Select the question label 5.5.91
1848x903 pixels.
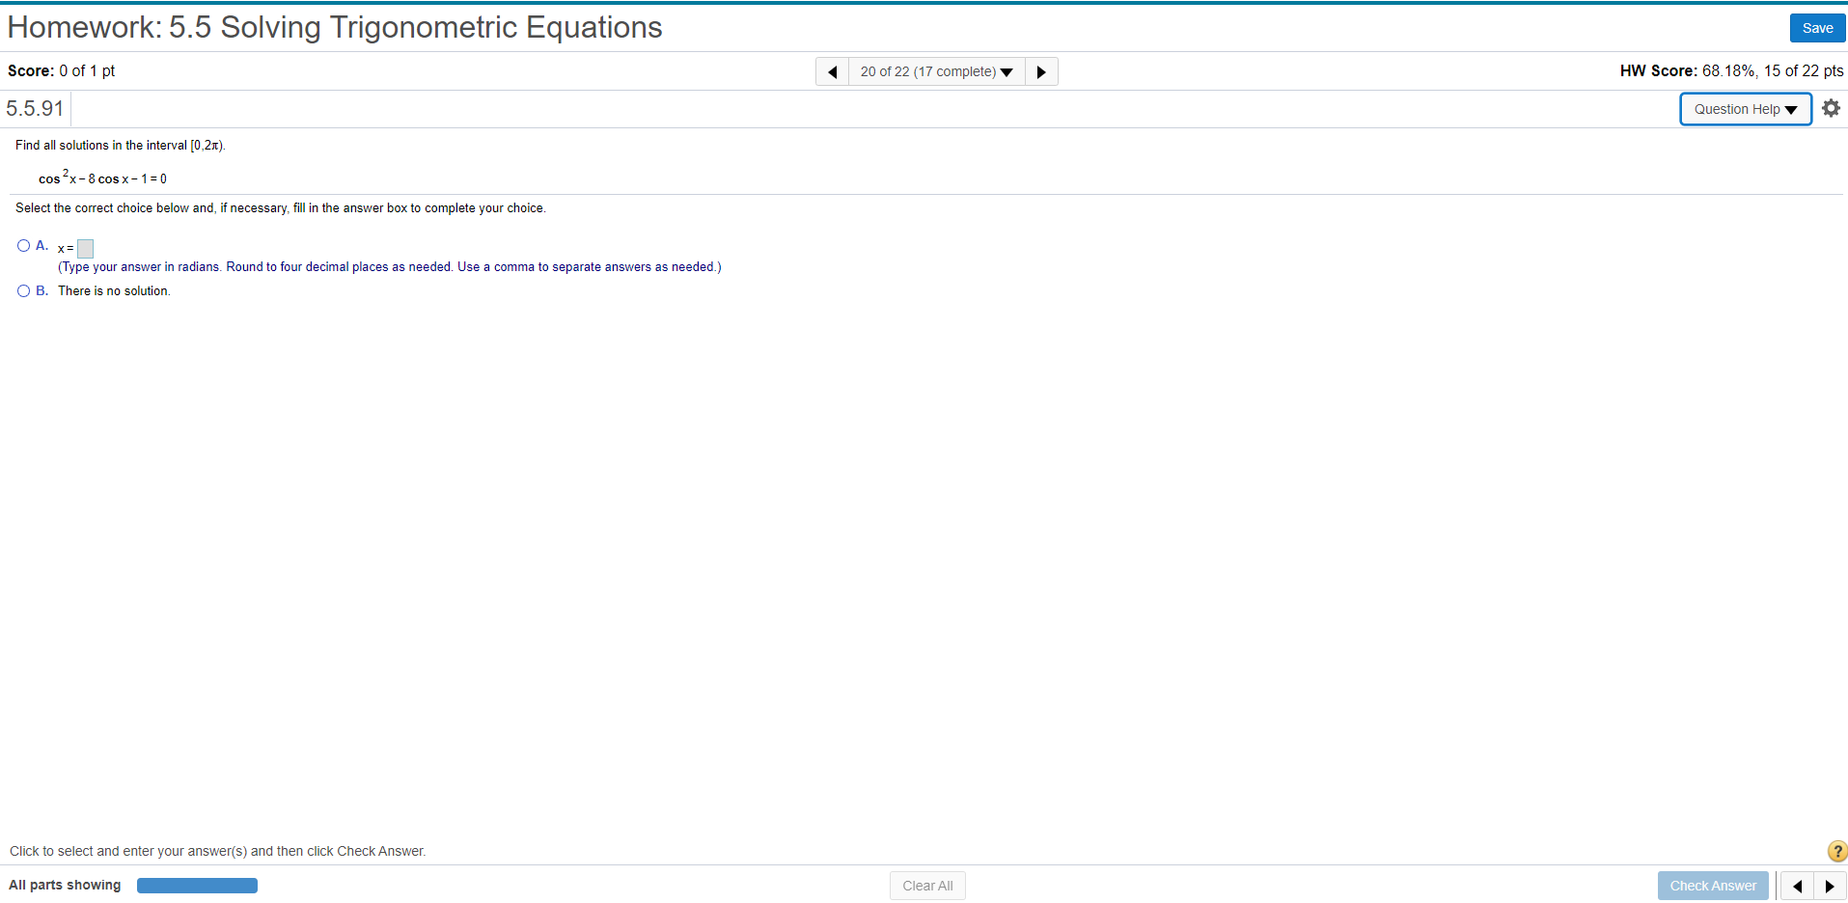coord(35,108)
